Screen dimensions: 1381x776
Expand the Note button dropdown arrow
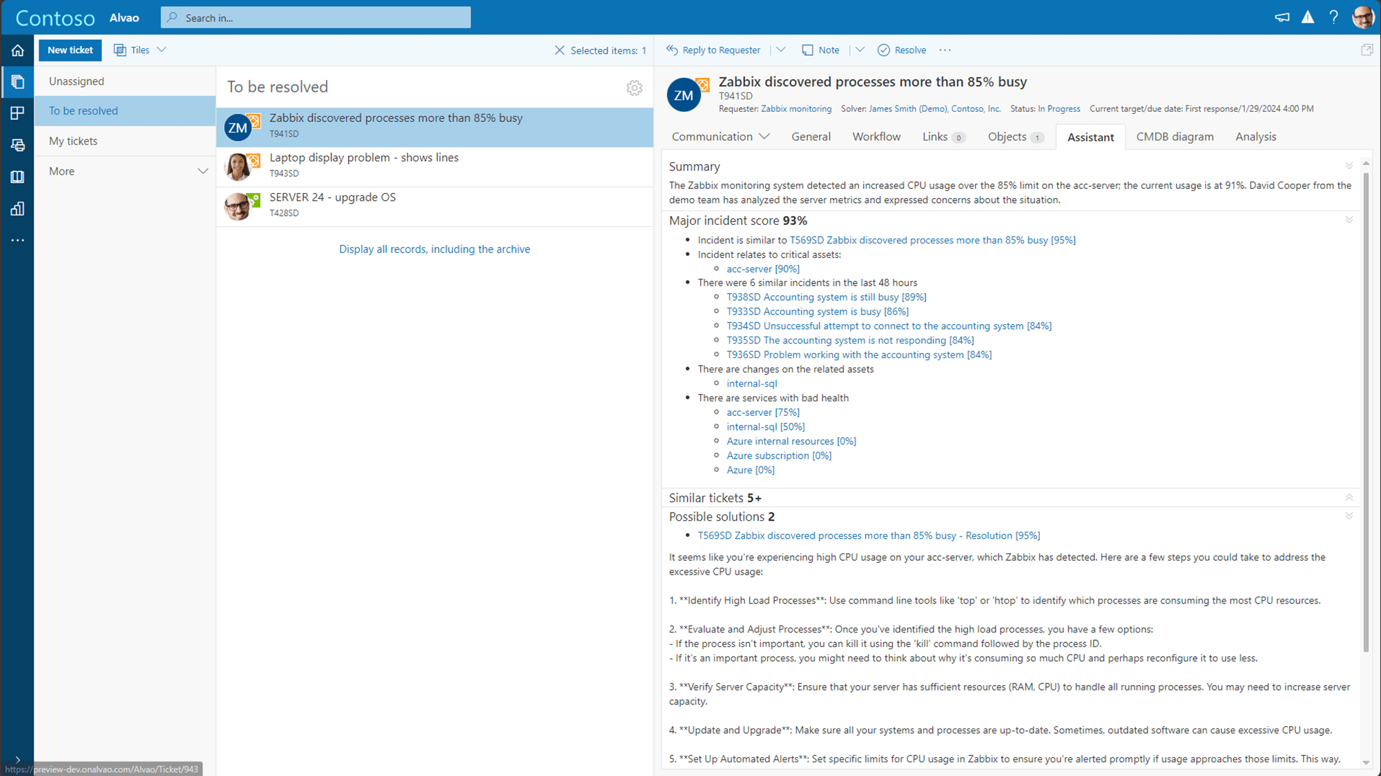(x=861, y=50)
